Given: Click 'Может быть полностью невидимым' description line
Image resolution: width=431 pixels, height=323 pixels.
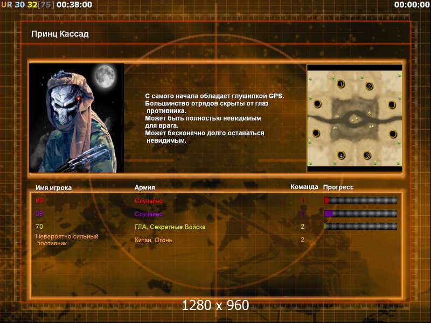Looking at the screenshot, I should (x=203, y=118).
